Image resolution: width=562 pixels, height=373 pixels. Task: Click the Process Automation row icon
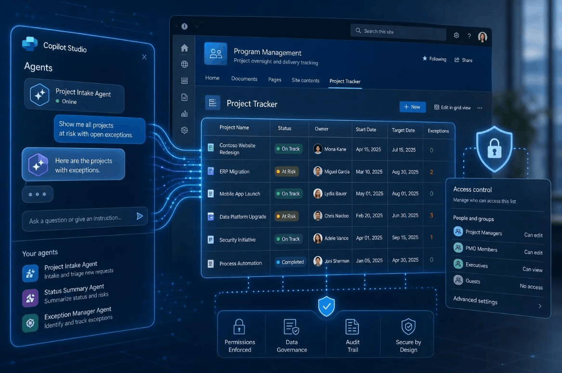(211, 263)
